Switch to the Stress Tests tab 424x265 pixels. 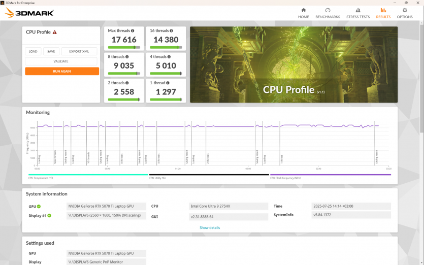pos(358,13)
